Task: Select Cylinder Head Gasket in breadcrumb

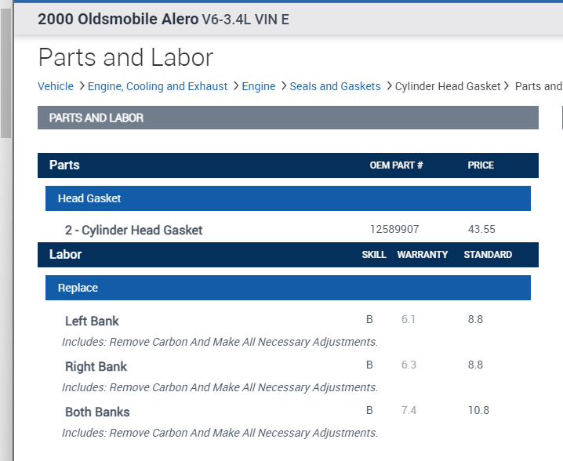Action: click(448, 86)
